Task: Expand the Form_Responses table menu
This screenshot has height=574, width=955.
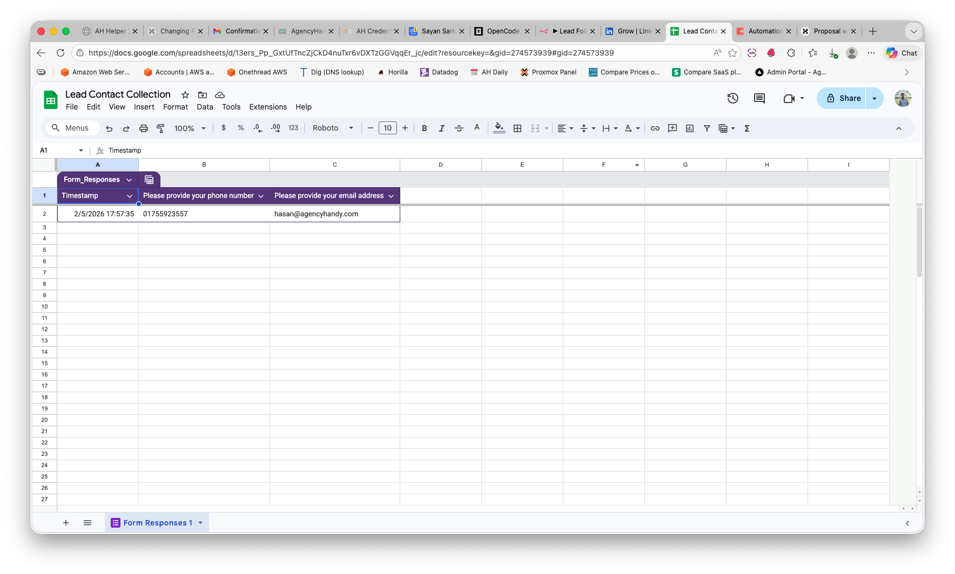Action: point(129,179)
